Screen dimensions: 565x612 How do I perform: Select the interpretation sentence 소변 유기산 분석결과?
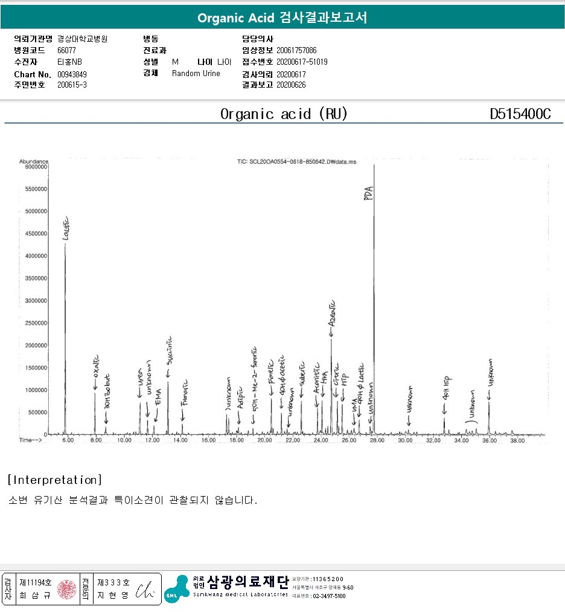click(x=133, y=500)
